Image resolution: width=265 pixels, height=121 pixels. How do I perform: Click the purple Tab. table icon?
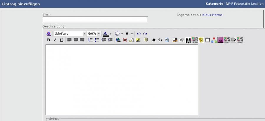pos(220,40)
